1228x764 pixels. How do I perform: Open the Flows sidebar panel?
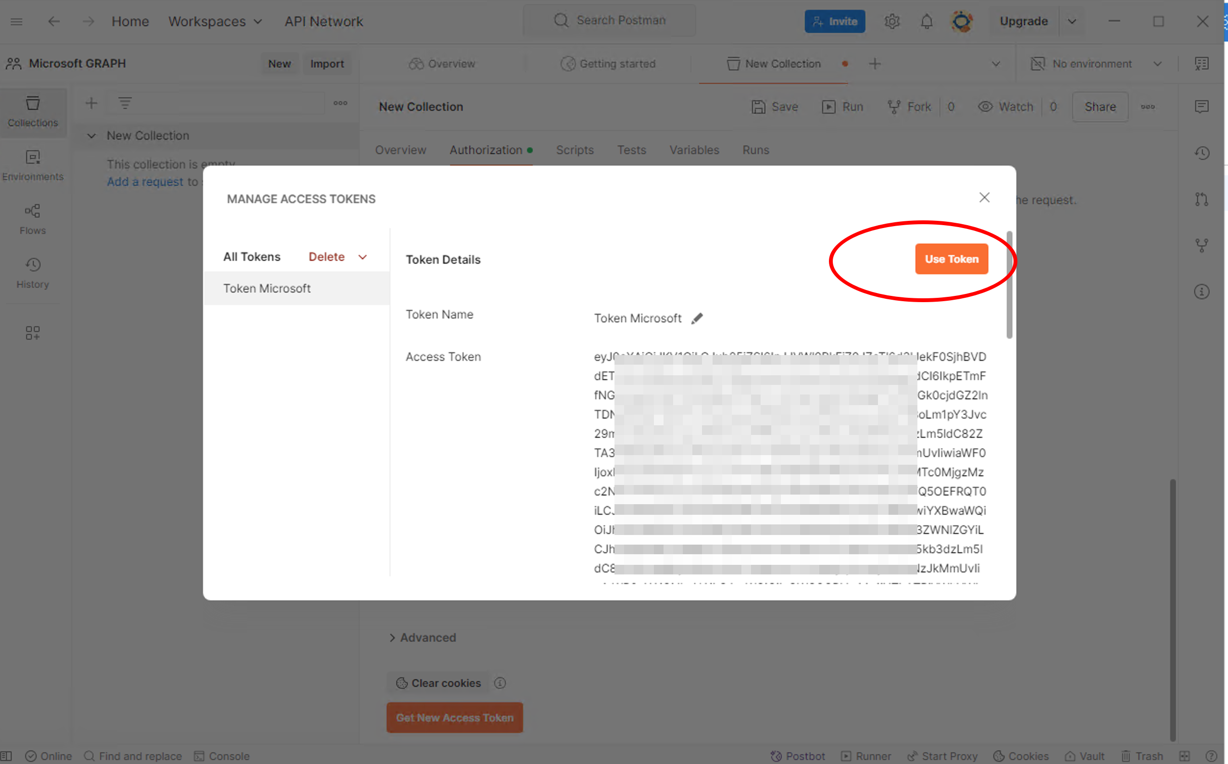pyautogui.click(x=32, y=219)
